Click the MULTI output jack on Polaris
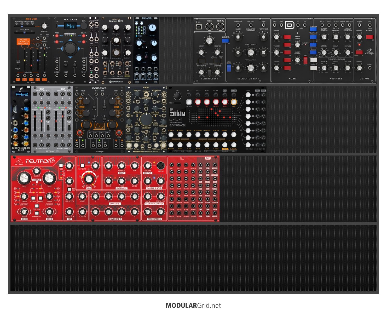The width and height of the screenshot is (387, 311). (156, 76)
